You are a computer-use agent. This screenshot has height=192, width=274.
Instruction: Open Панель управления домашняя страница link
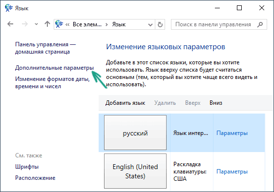pyautogui.click(x=45, y=48)
